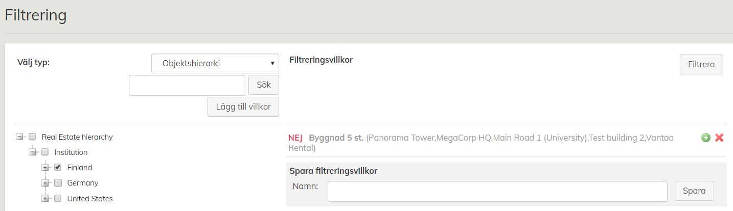The height and width of the screenshot is (211, 733).
Task: Tick the Institution checkbox
Action: pyautogui.click(x=45, y=152)
